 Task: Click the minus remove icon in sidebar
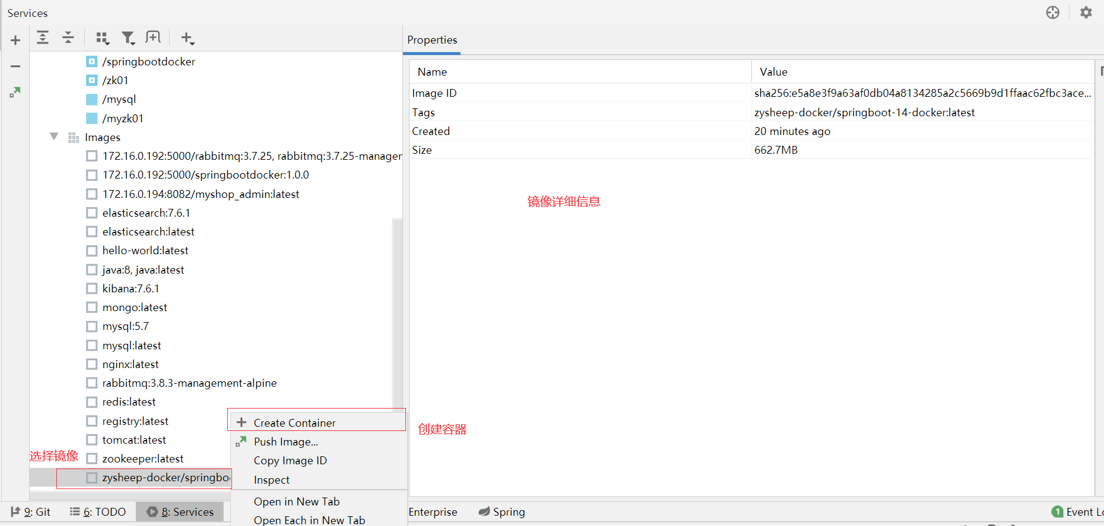16,66
